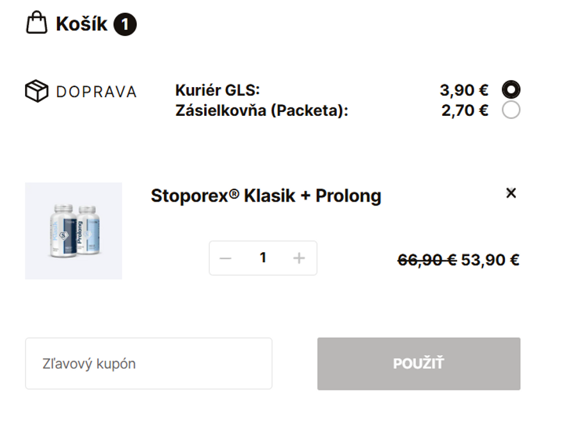Click the product quantity number field
The height and width of the screenshot is (423, 576).
261,257
